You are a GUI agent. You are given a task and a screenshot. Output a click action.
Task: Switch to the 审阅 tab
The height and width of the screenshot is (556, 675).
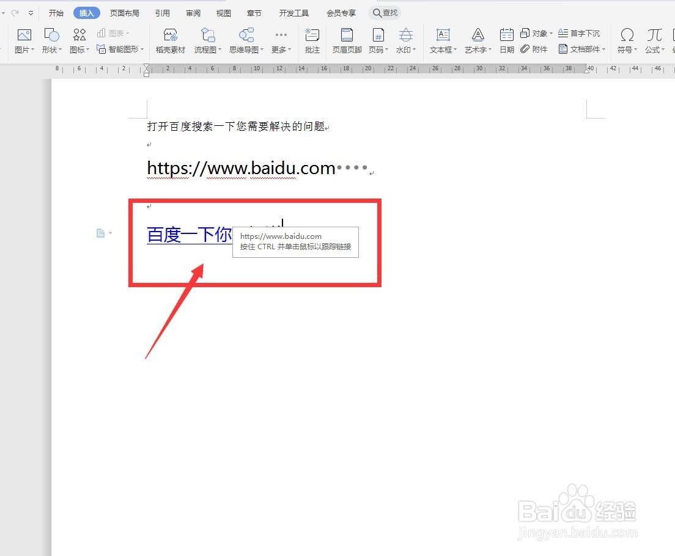(x=193, y=13)
